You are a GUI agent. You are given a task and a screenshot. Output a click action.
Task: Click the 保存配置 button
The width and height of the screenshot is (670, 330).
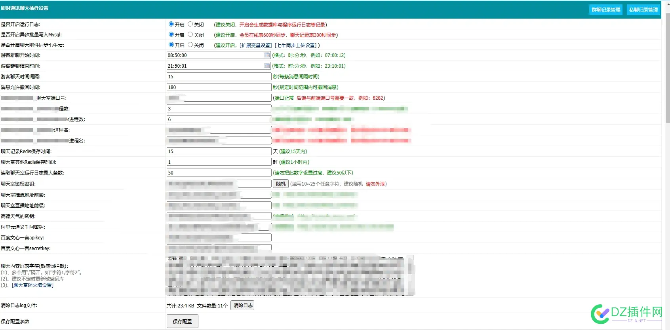182,321
